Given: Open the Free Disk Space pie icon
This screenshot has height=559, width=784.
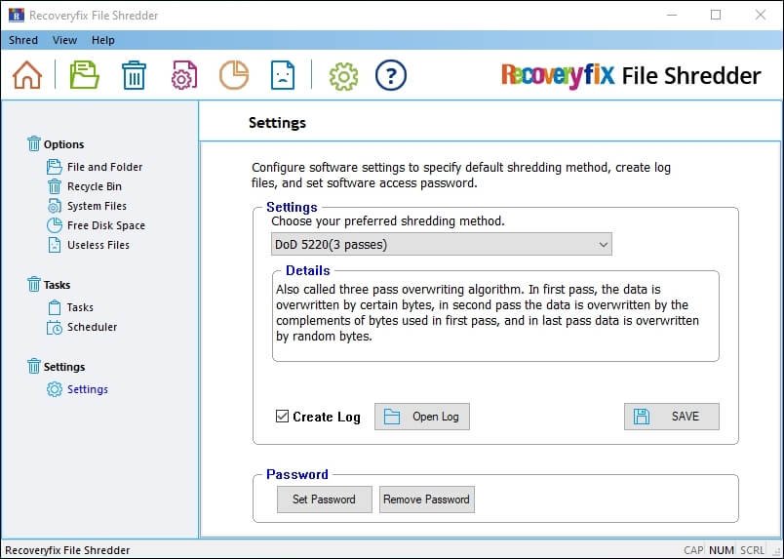Looking at the screenshot, I should pyautogui.click(x=233, y=75).
